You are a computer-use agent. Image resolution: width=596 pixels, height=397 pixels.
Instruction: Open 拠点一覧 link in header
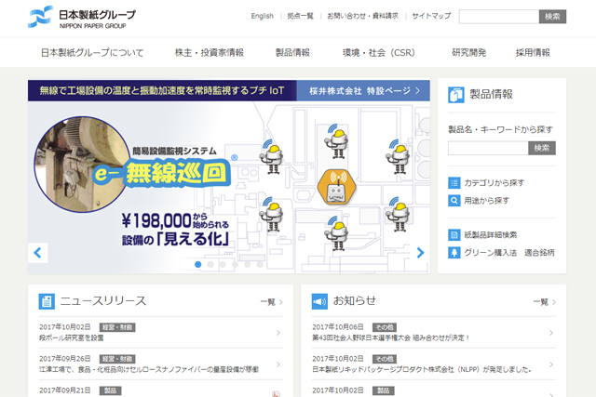(x=300, y=16)
